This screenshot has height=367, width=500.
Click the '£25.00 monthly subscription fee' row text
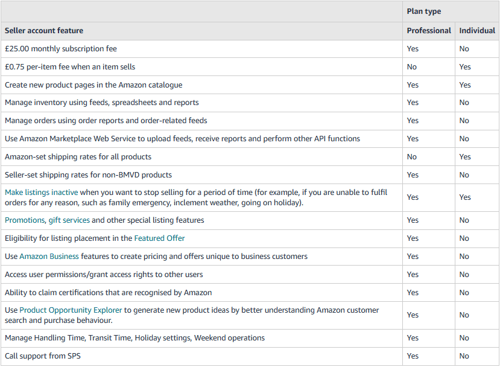tap(61, 49)
